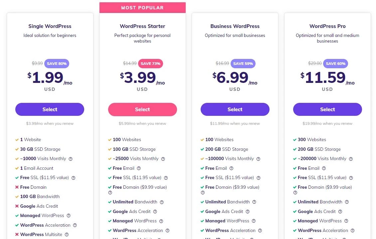Select the Business WordPress plan
Viewport: 376px width, 239px height.
(x=235, y=110)
